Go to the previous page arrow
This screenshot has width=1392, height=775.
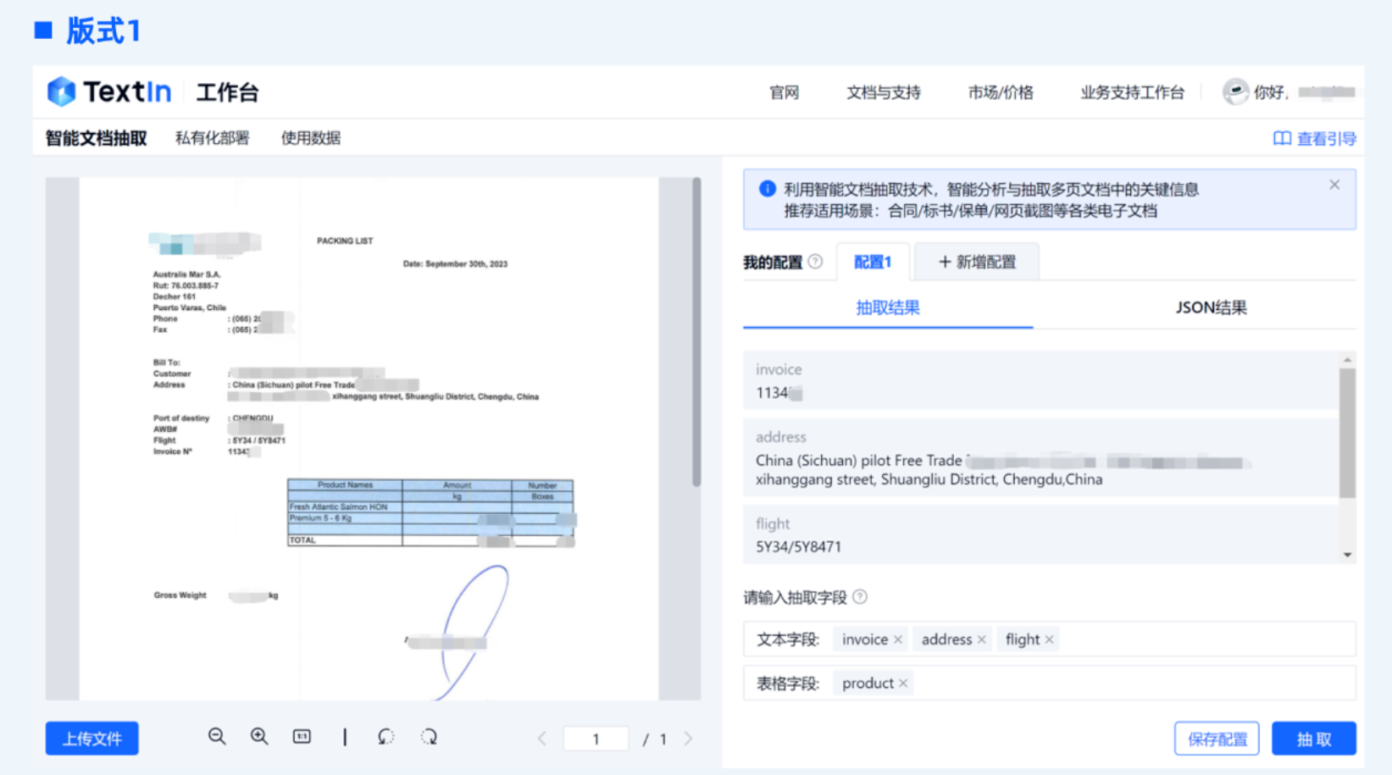(542, 739)
